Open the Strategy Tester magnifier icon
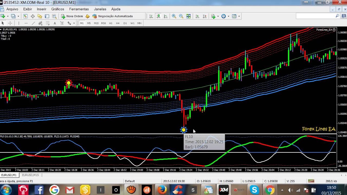The height and width of the screenshot is (195, 347). (x=54, y=16)
